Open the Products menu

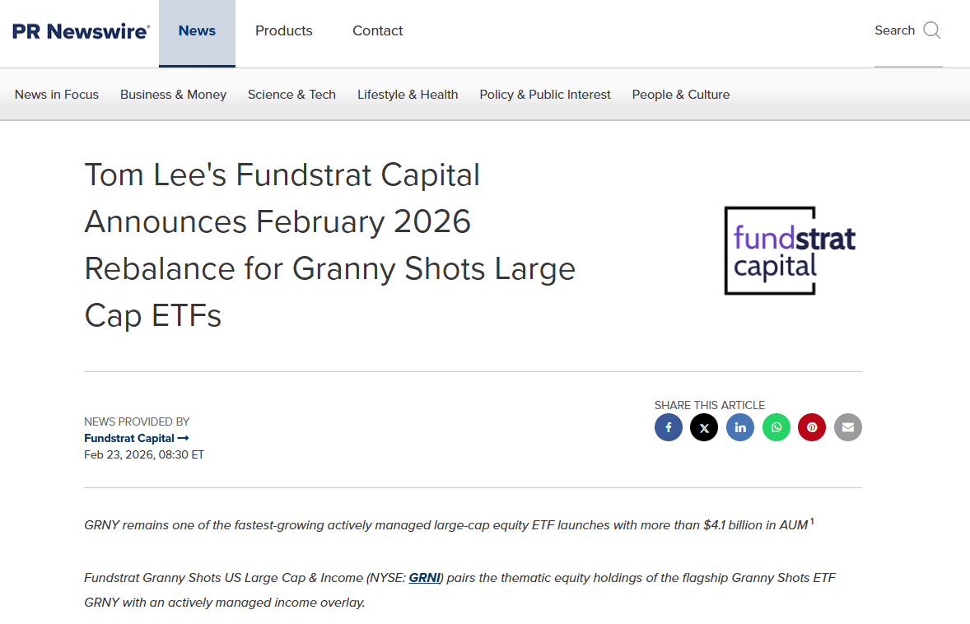(x=284, y=31)
